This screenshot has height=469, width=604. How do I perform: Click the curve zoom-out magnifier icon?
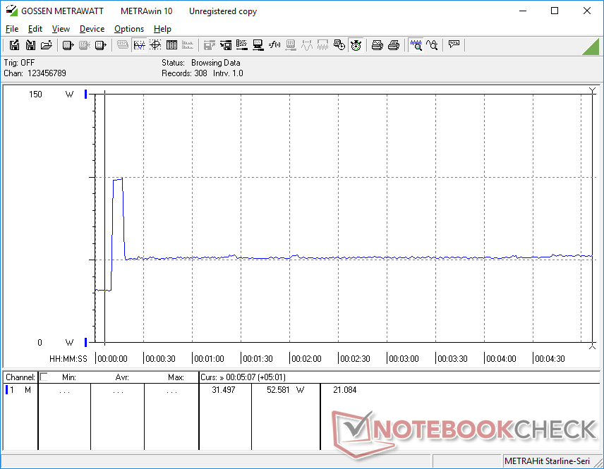tap(433, 45)
